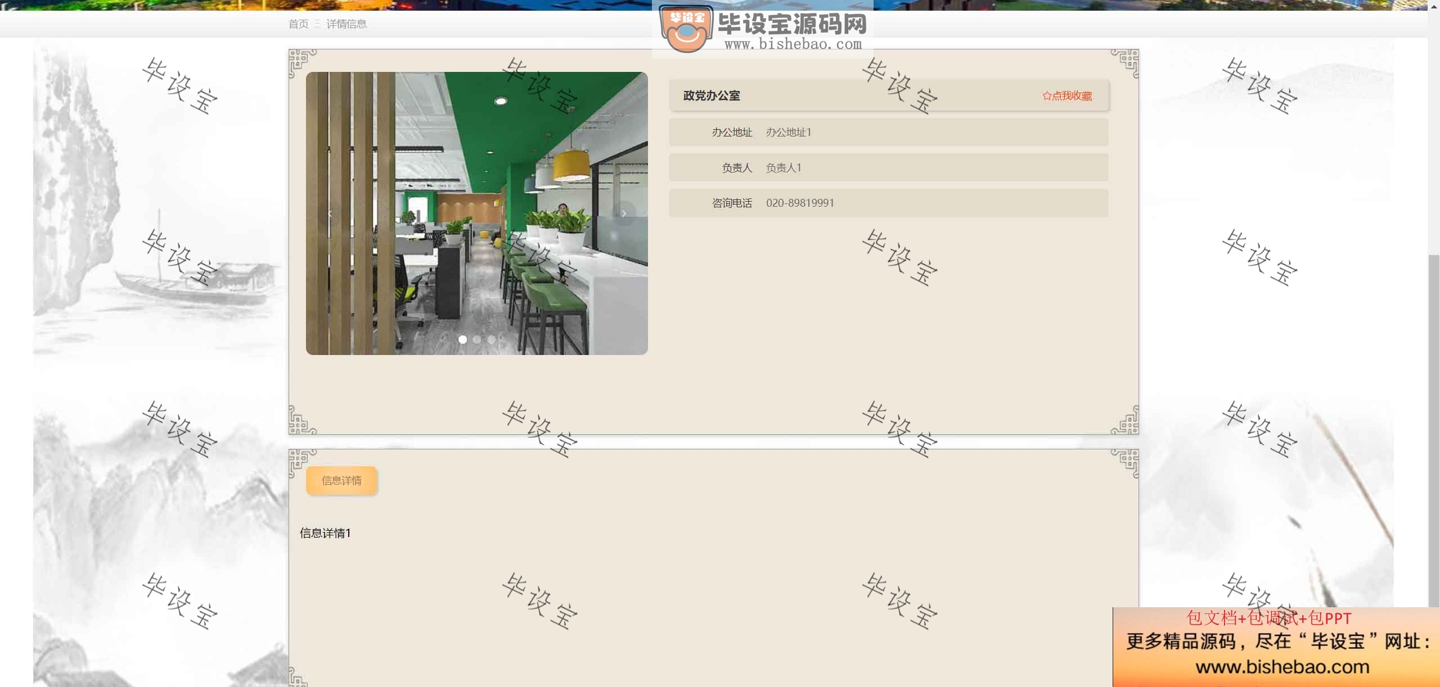Click the 负责人 label
The image size is (1440, 687).
(737, 168)
